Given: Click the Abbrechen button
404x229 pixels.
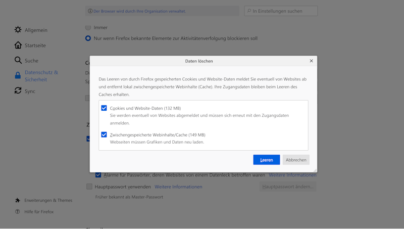Looking at the screenshot, I should 296,160.
